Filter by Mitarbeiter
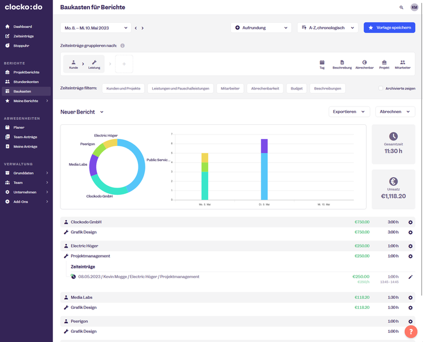423x342 pixels. tap(230, 88)
